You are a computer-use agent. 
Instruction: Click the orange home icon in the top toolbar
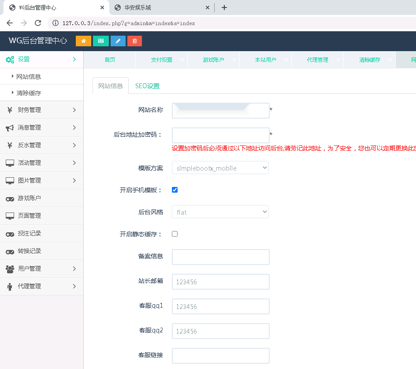[83, 41]
